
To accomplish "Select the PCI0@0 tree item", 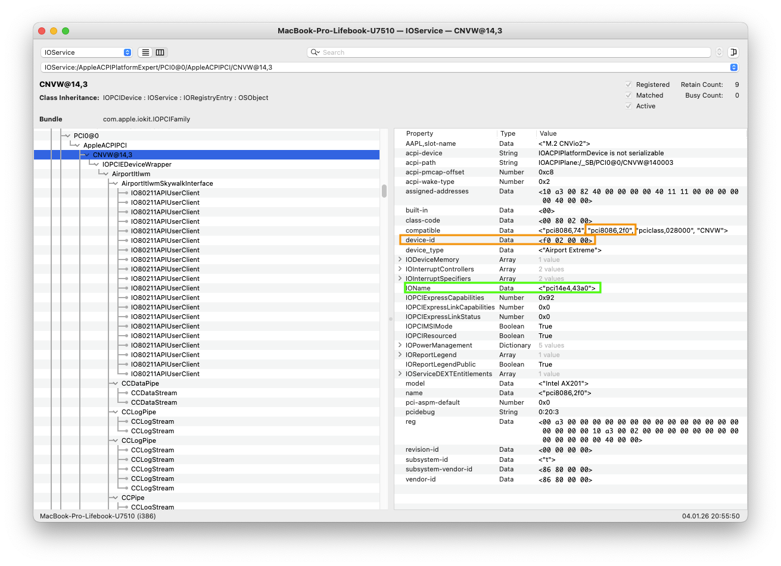I will pyautogui.click(x=86, y=136).
